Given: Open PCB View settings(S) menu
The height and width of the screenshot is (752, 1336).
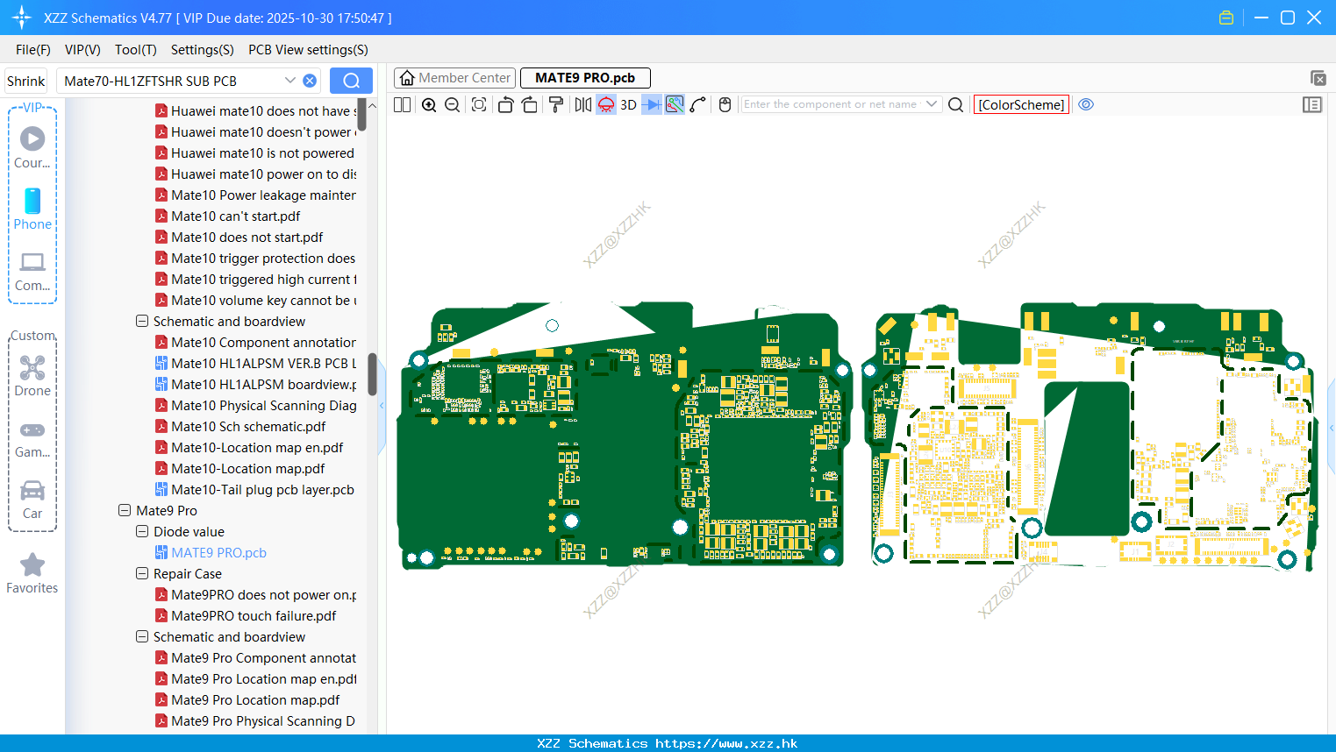Looking at the screenshot, I should click(308, 50).
